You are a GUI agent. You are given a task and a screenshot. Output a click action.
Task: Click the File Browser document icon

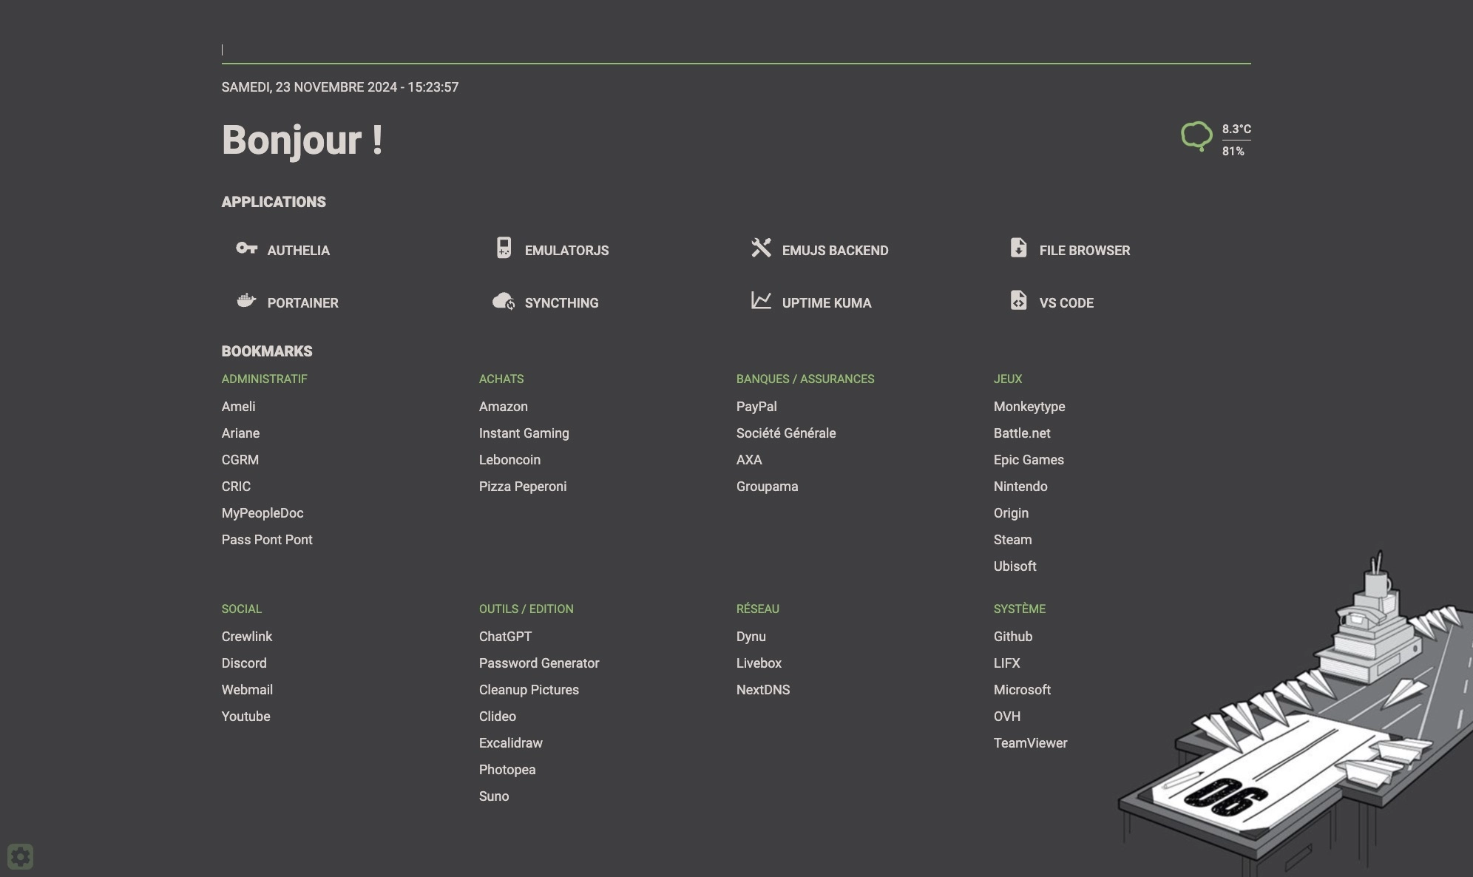click(x=1018, y=248)
